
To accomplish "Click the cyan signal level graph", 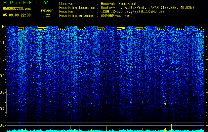I will [105, 131].
